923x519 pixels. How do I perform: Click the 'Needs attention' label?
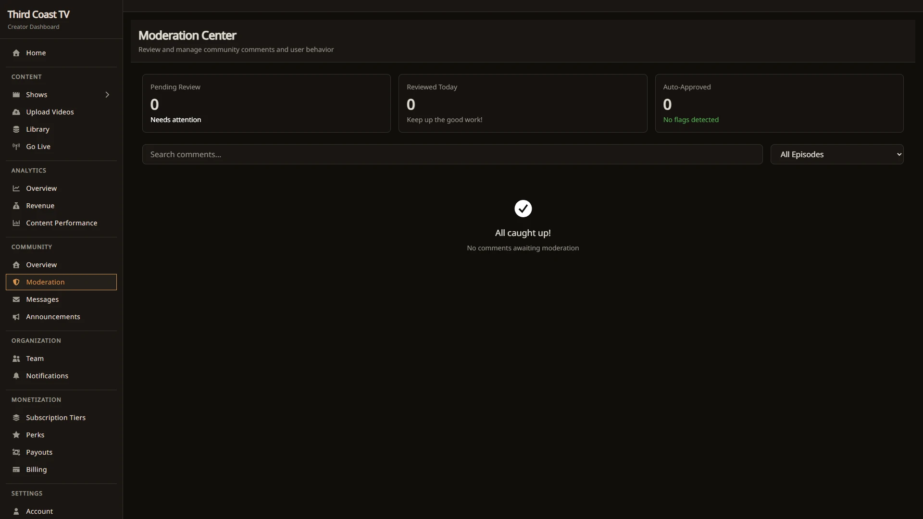point(175,120)
